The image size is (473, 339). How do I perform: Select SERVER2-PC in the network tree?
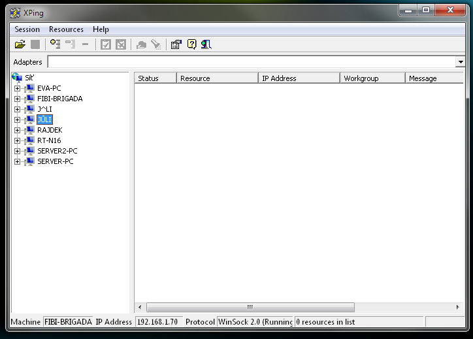57,151
